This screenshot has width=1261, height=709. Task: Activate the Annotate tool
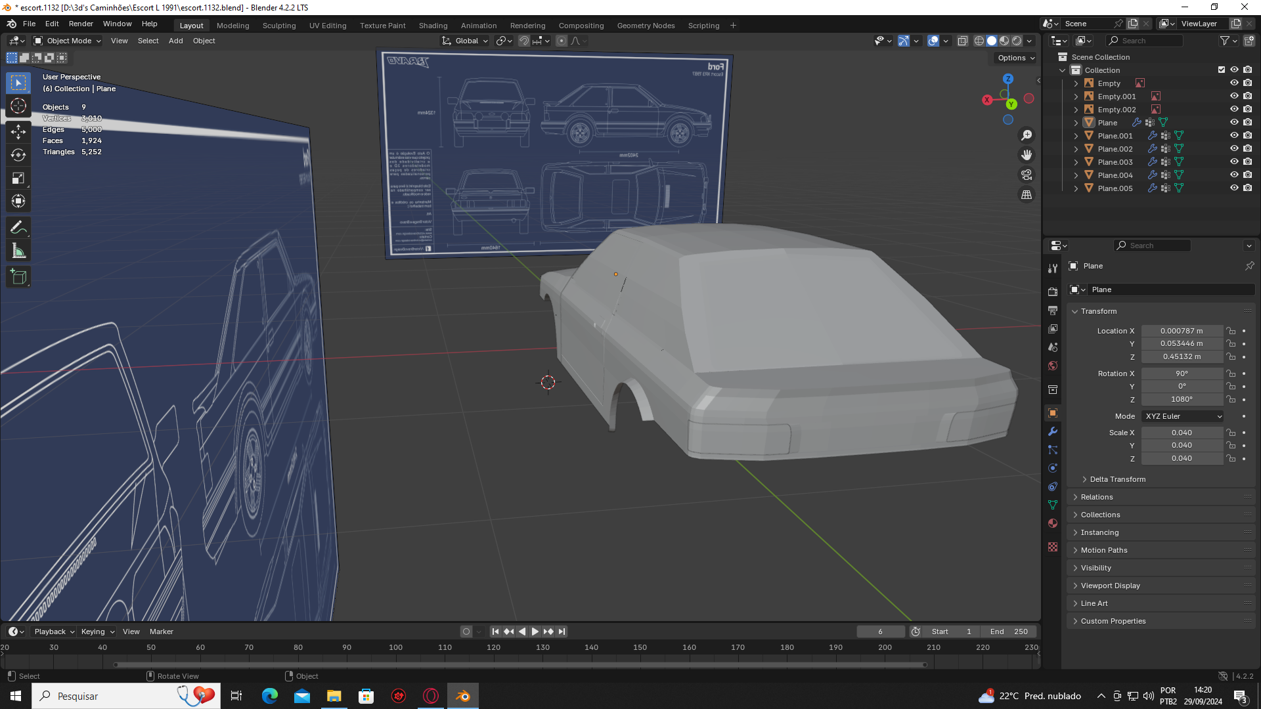click(18, 228)
